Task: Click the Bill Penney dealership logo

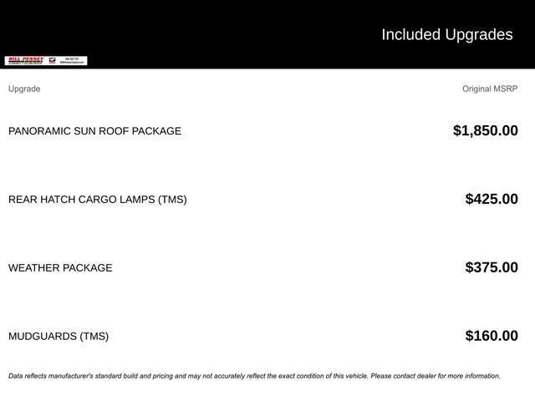Action: pos(24,59)
